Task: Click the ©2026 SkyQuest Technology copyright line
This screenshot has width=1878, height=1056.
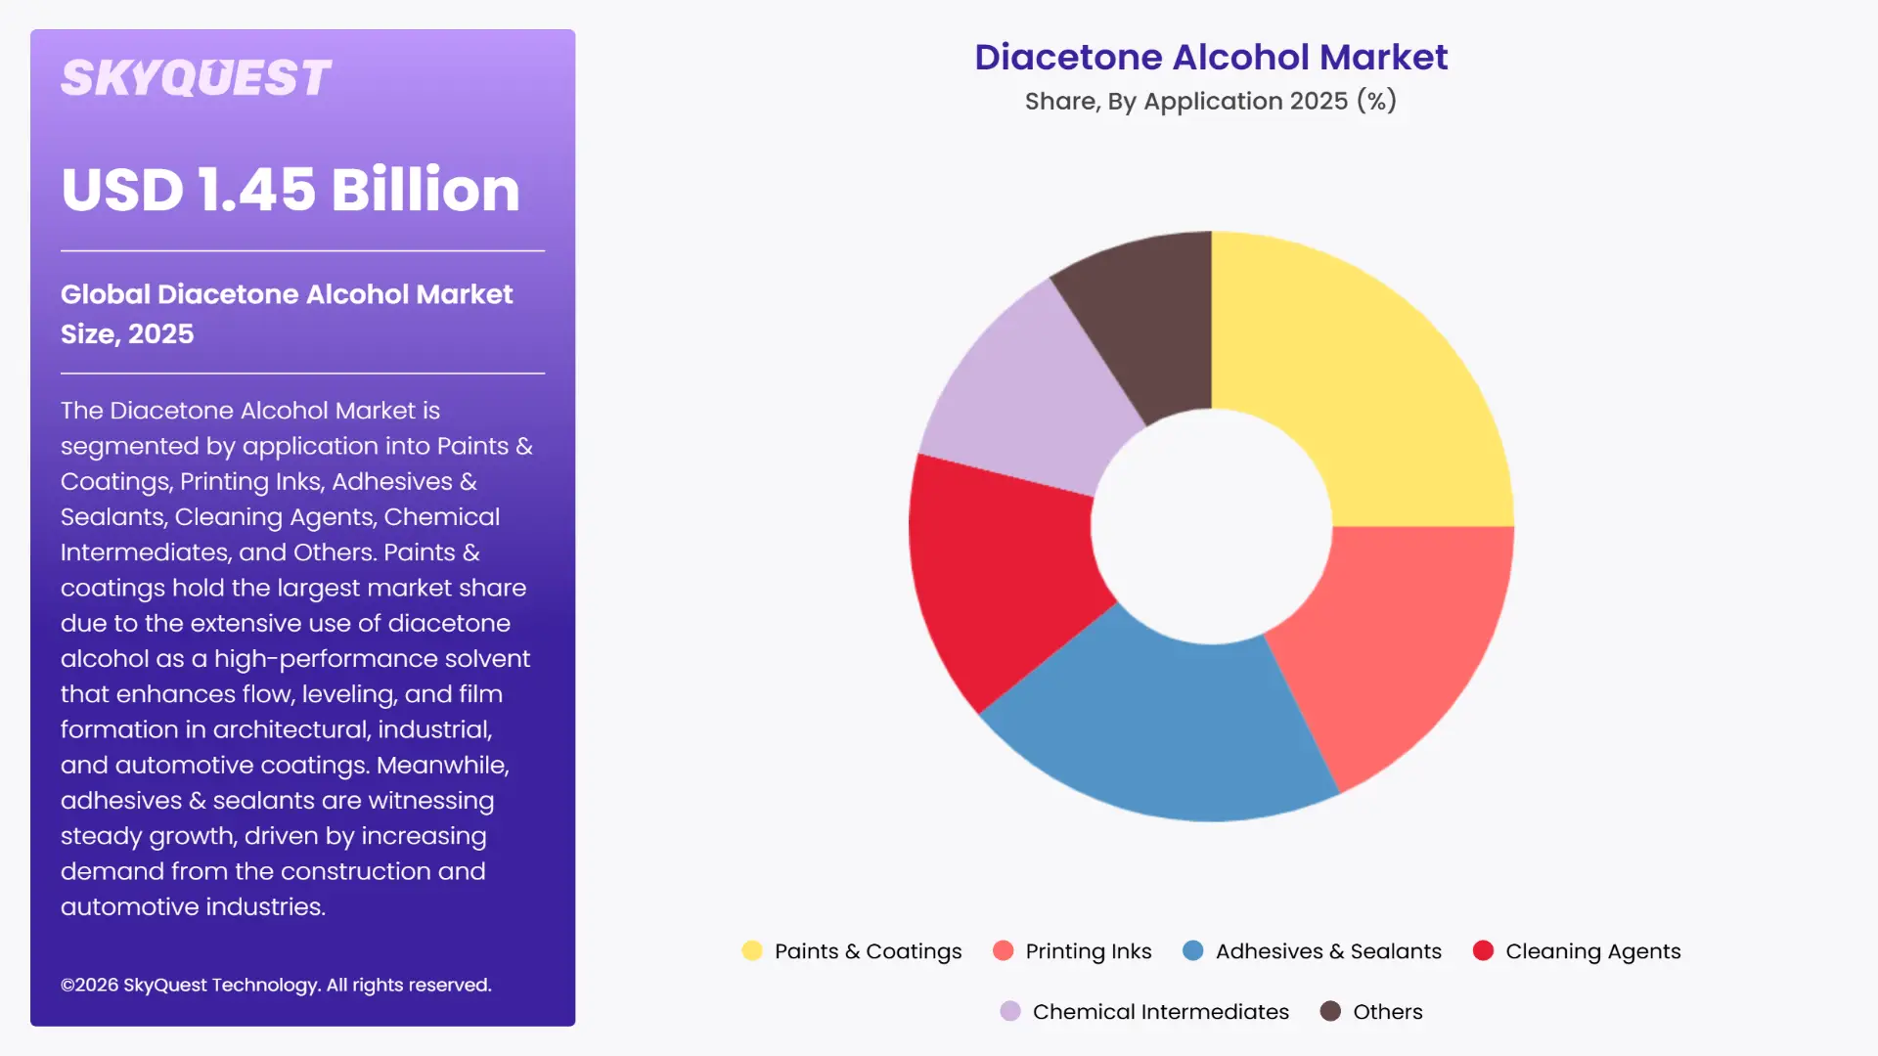Action: 276,985
